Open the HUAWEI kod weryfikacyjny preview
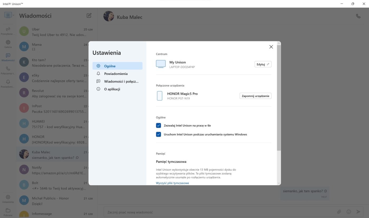This screenshot has height=218, width=369. (59, 127)
